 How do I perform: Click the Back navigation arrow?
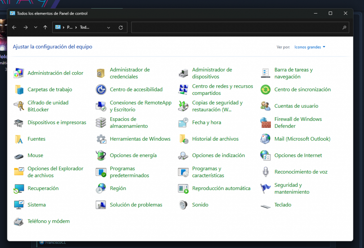coord(14,27)
